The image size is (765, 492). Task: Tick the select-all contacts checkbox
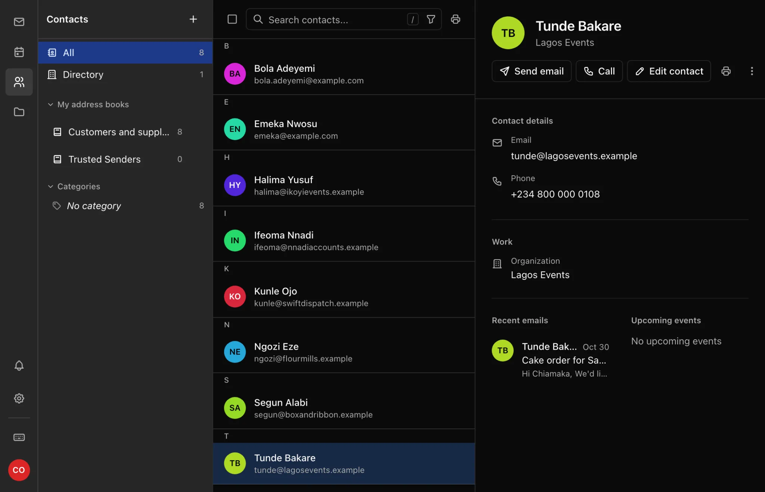232,19
